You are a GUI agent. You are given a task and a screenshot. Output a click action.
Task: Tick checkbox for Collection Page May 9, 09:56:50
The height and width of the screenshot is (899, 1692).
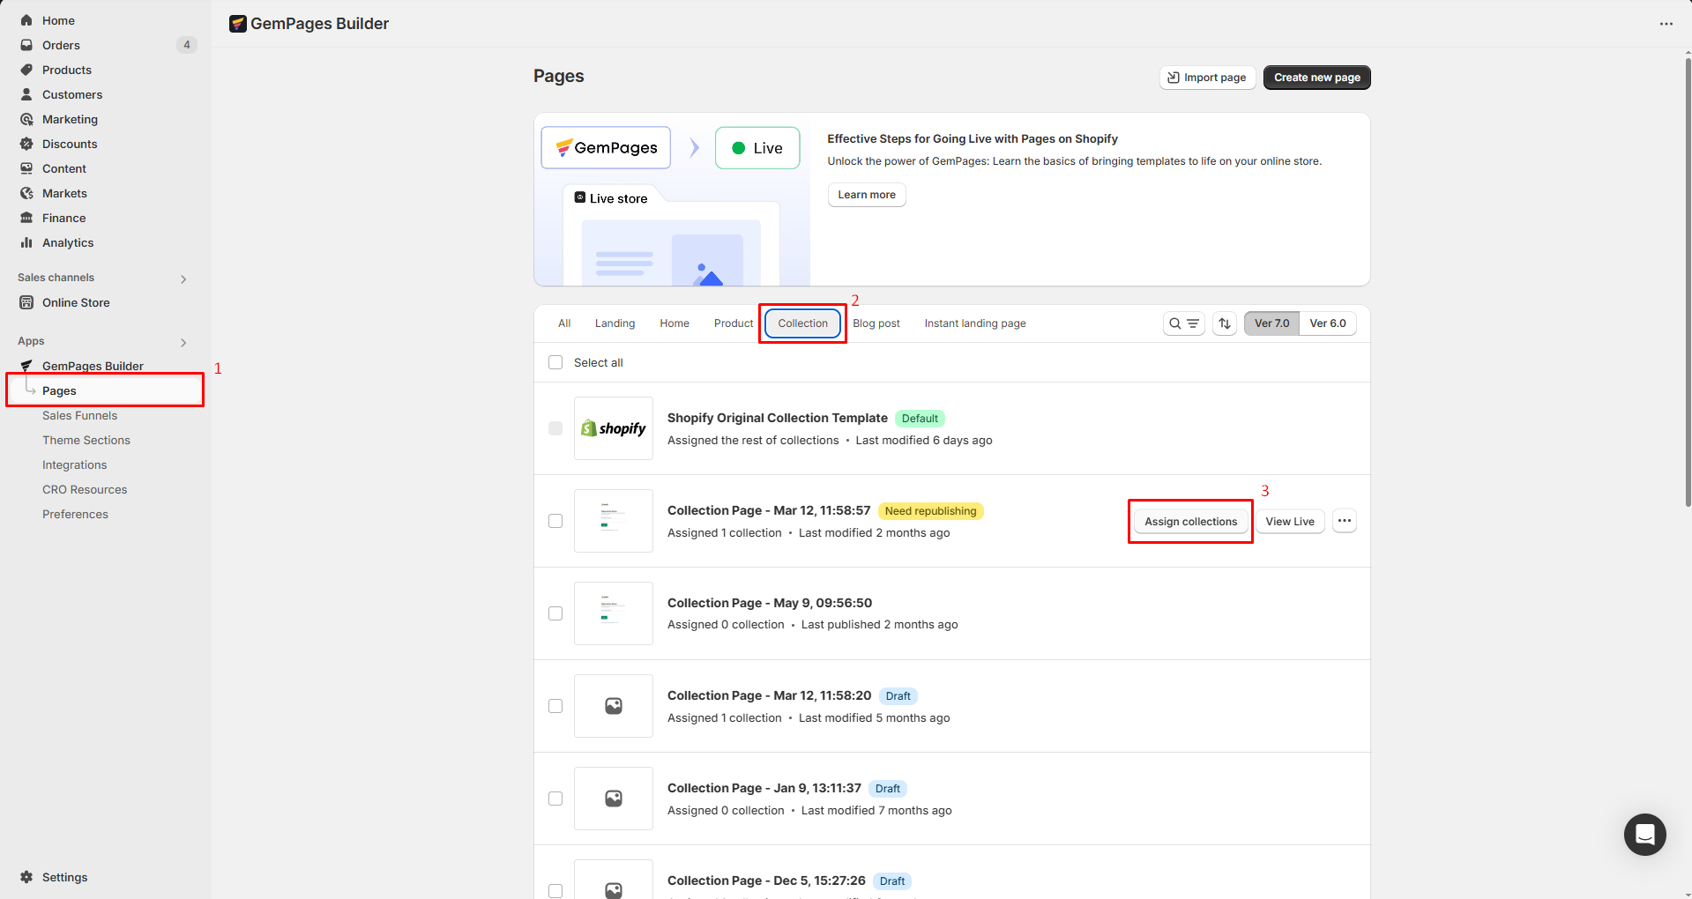point(555,613)
